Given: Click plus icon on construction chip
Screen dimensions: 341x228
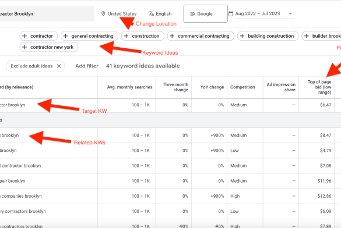Looking at the screenshot, I should pos(126,36).
